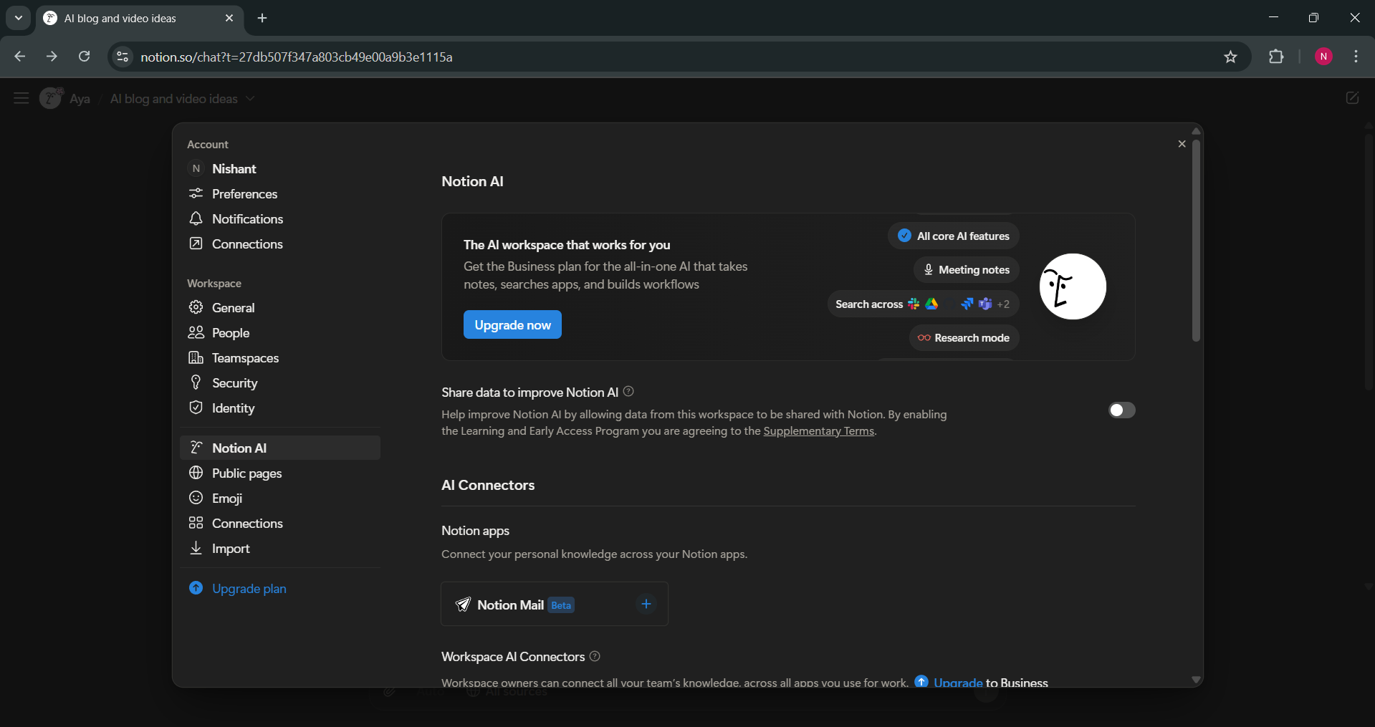Open Teamspaces settings
Screen dimensions: 1375x727
click(x=280, y=358)
